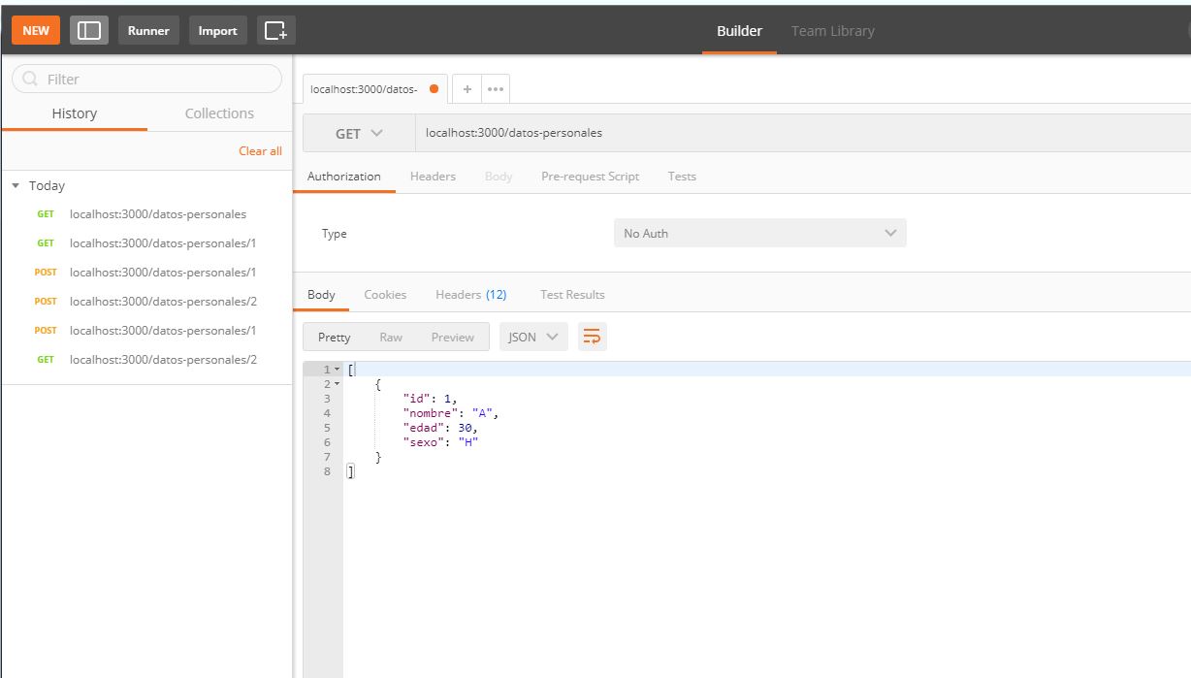Viewport: 1191px width, 678px height.
Task: Choose the Preview view
Action: point(453,338)
